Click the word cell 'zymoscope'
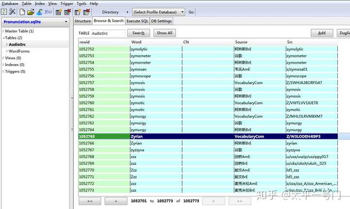This screenshot has width=350, height=209. (x=156, y=76)
